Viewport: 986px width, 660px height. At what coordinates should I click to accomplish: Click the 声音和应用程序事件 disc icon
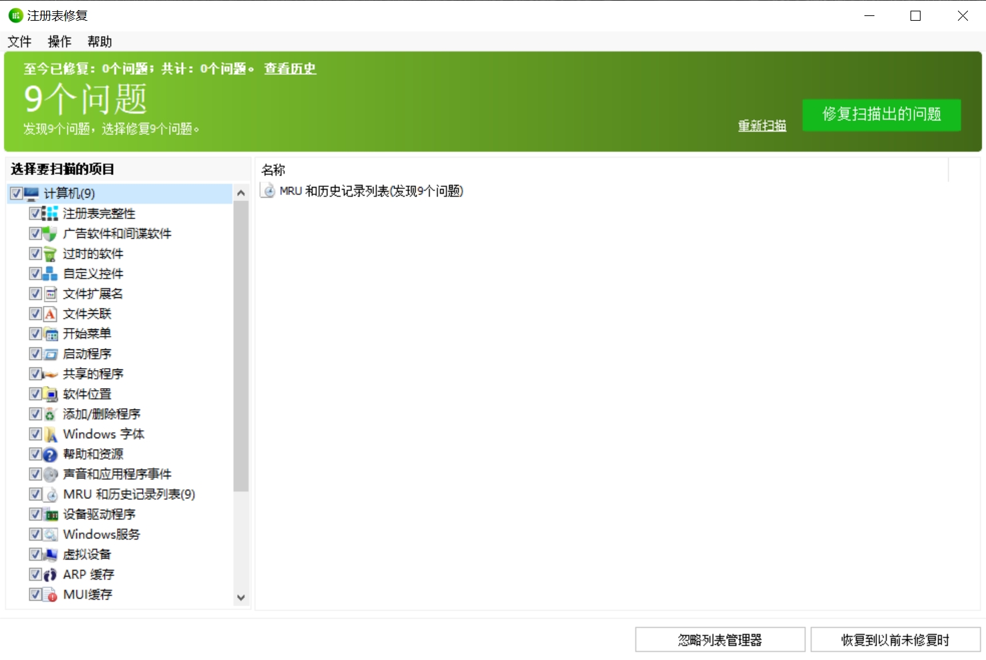point(50,474)
